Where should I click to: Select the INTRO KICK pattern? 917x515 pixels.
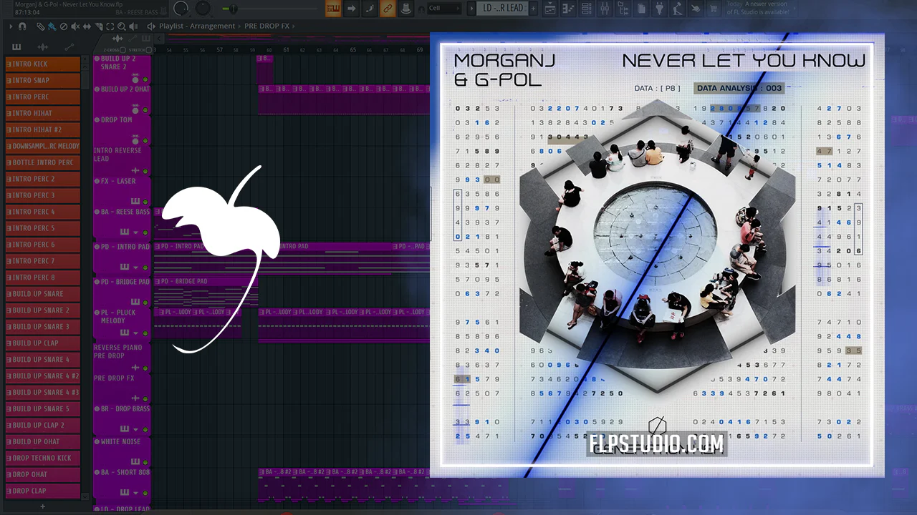(43, 64)
